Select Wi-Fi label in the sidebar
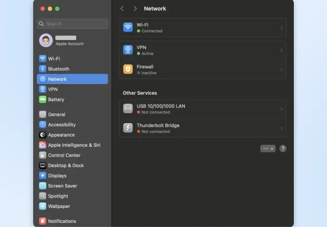This screenshot has width=327, height=227. 54,59
